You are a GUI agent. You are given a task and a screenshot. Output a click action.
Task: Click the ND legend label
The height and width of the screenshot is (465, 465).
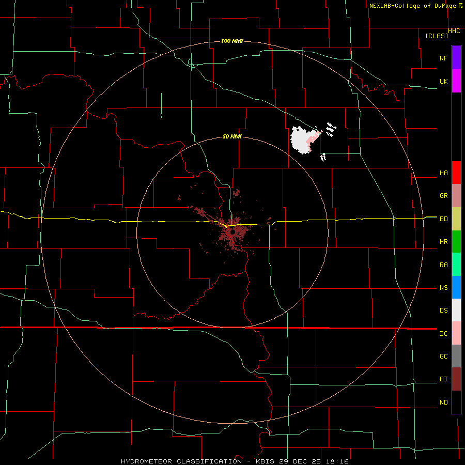point(443,402)
